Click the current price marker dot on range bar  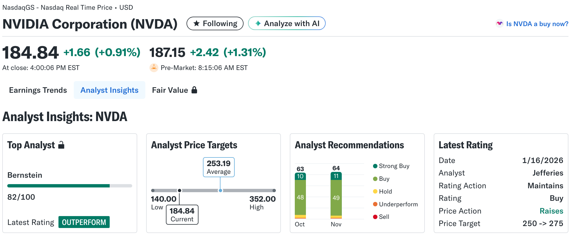[x=180, y=191]
